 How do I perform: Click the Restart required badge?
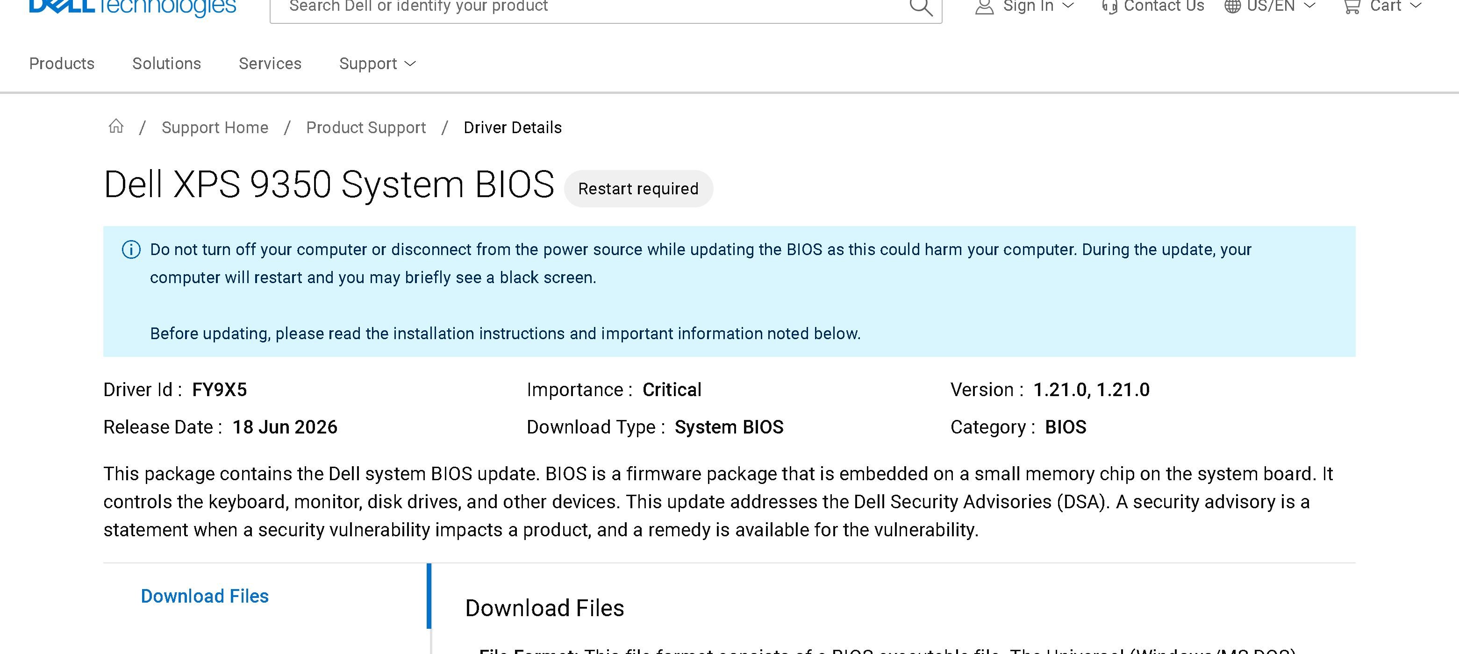coord(638,189)
